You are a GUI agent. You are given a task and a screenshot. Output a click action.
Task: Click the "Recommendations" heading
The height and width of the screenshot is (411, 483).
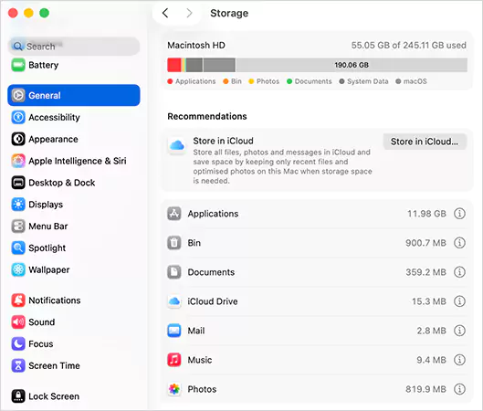pos(207,116)
